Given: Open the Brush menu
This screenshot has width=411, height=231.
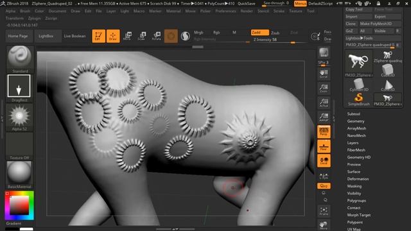Looking at the screenshot, I should [25, 12].
